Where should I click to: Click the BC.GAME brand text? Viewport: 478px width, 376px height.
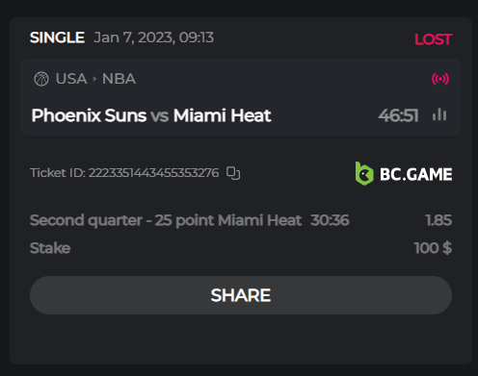pyautogui.click(x=416, y=174)
